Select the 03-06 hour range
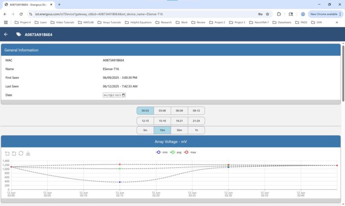 click(162, 111)
